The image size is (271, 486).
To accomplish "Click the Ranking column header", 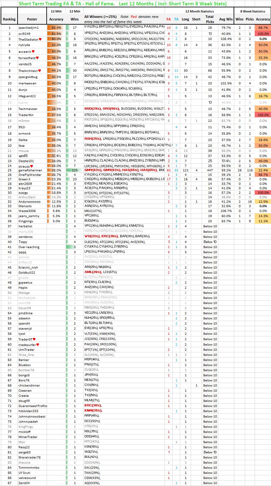I will pos(9,19).
